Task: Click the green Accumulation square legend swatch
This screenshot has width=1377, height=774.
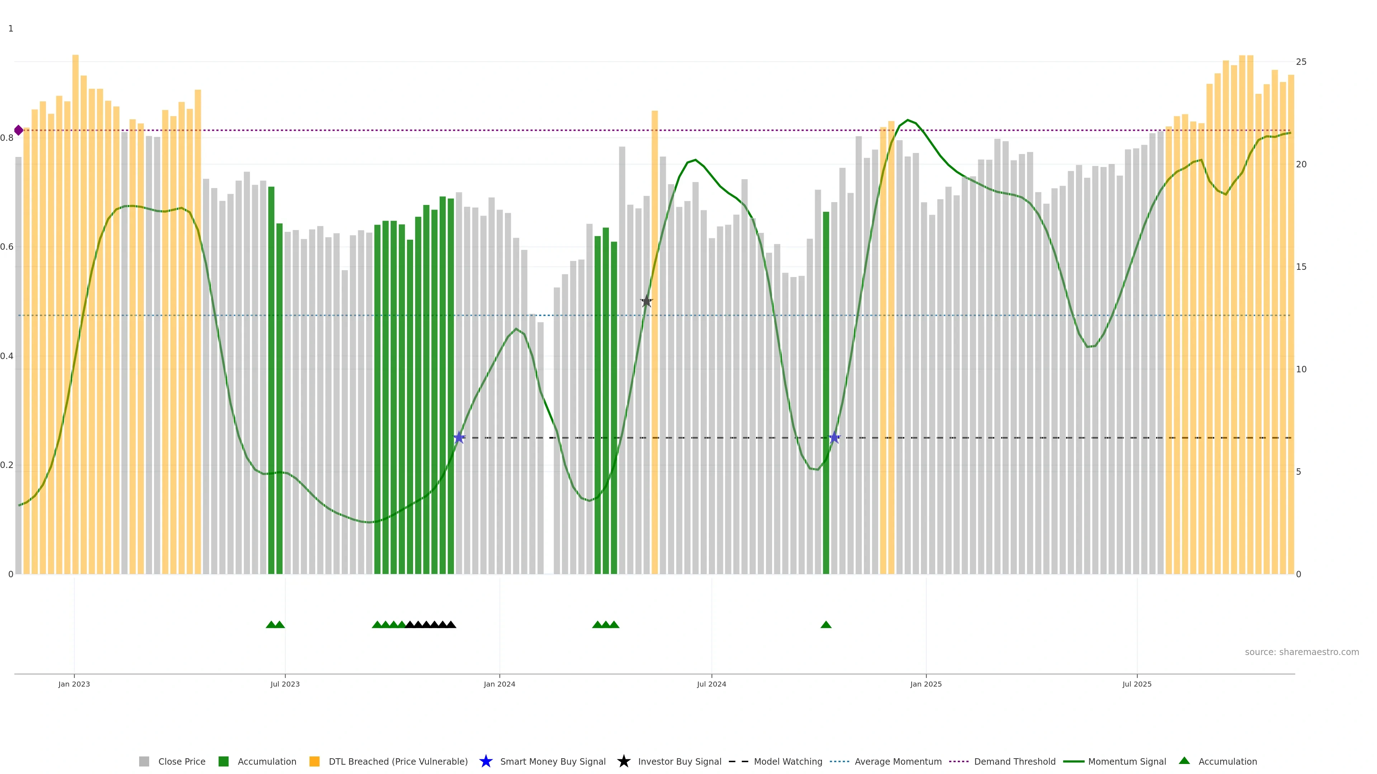Action: pos(223,762)
